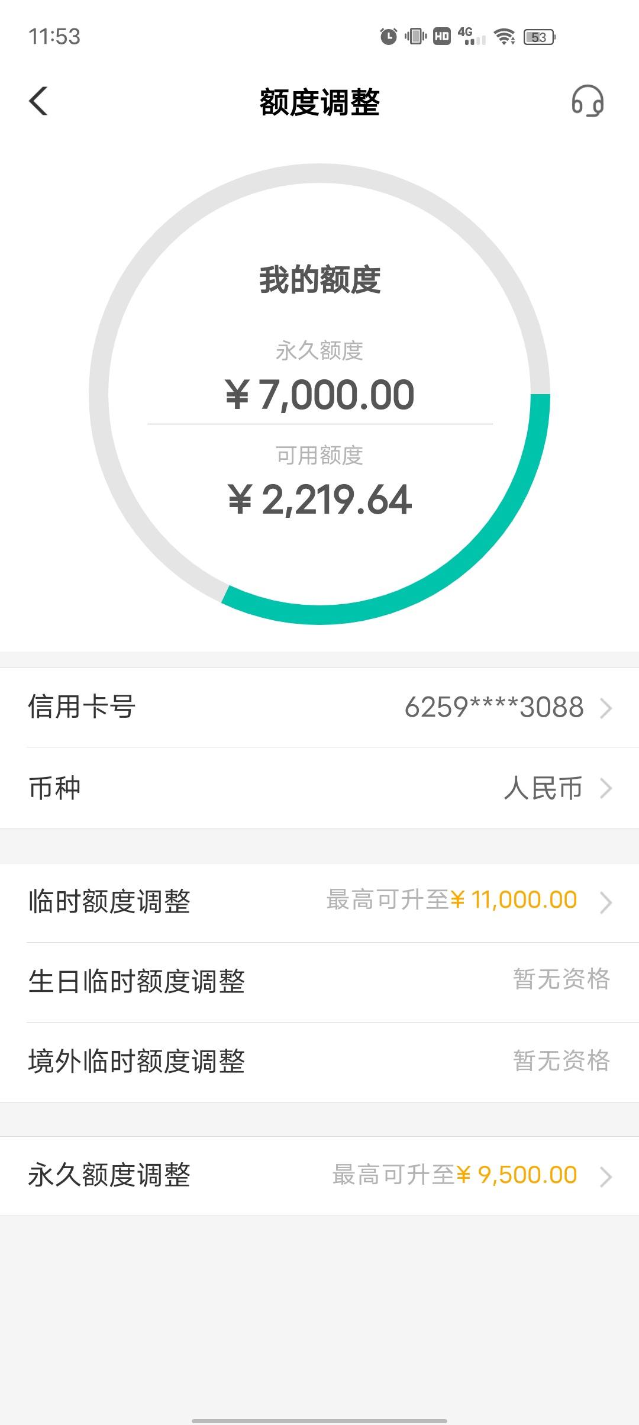The width and height of the screenshot is (639, 1425).
Task: Tap the vibrate mode status icon
Action: click(415, 37)
